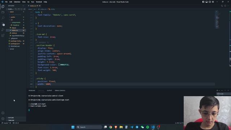Open the Search view in activity bar
231x130 pixels.
pyautogui.click(x=3, y=18)
